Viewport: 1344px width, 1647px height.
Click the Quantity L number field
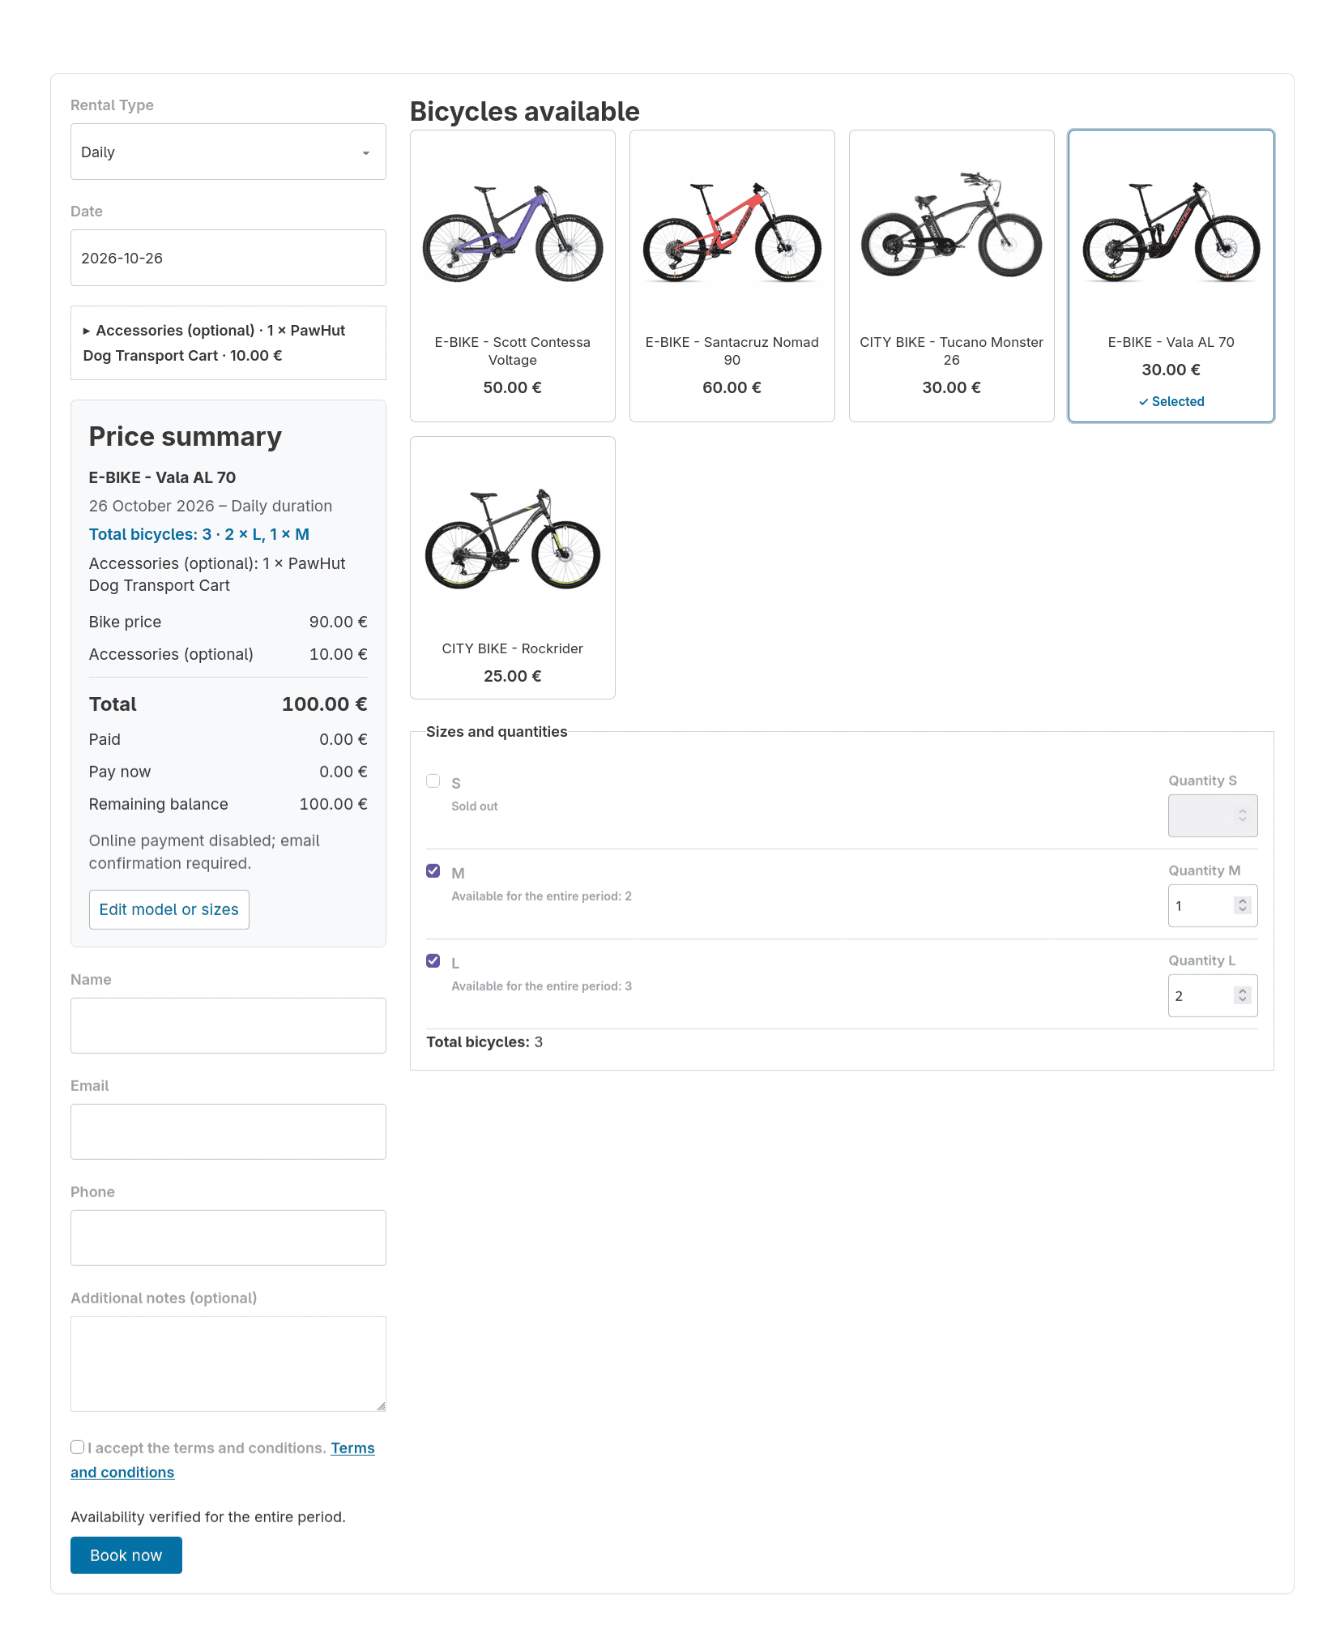1212,995
